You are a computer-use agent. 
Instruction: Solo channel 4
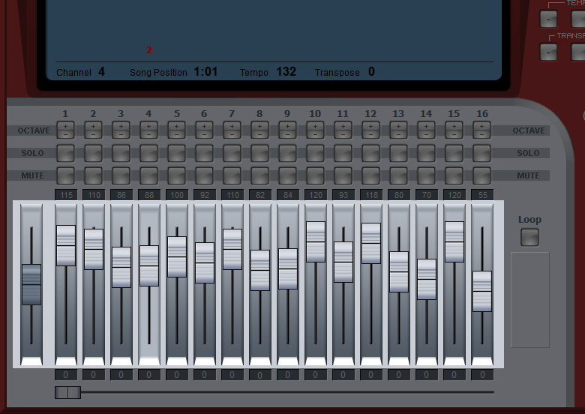[148, 153]
